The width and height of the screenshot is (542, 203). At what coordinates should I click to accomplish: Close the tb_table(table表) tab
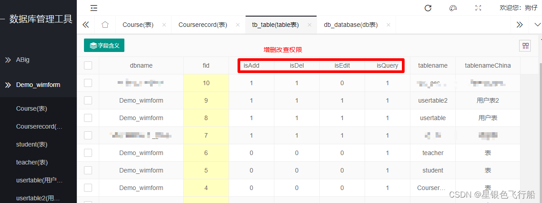click(x=309, y=25)
